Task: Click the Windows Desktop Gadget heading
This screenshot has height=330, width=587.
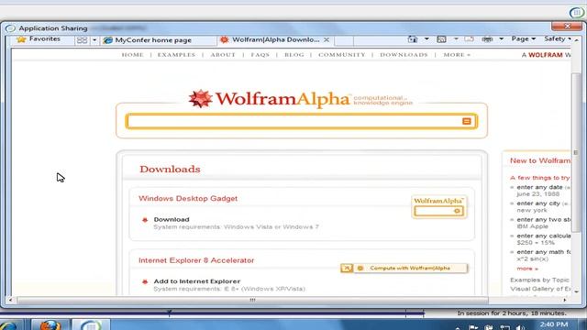Action: pyautogui.click(x=188, y=198)
